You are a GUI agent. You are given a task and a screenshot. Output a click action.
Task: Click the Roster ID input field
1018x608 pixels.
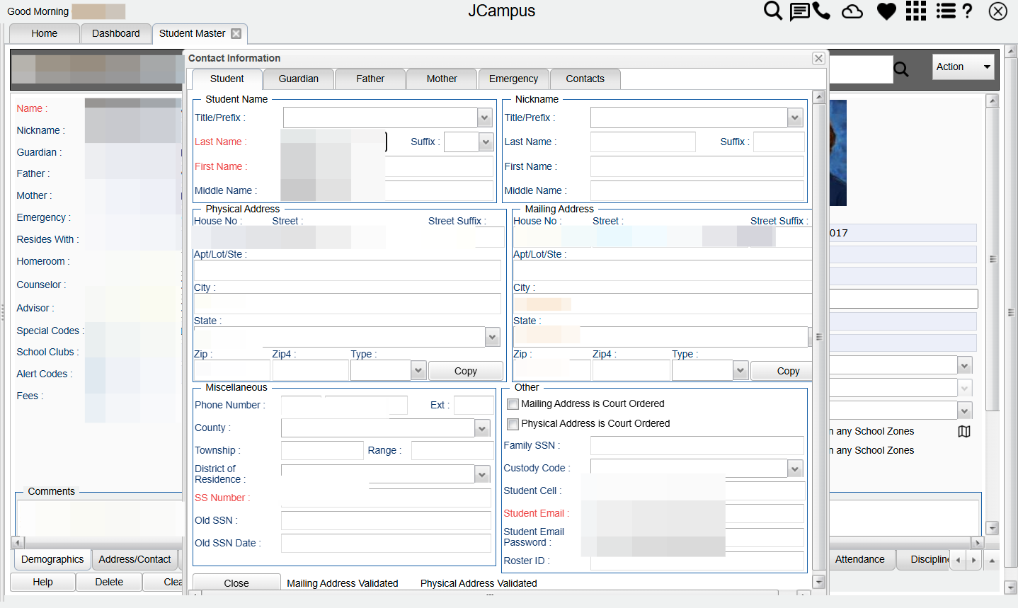697,561
